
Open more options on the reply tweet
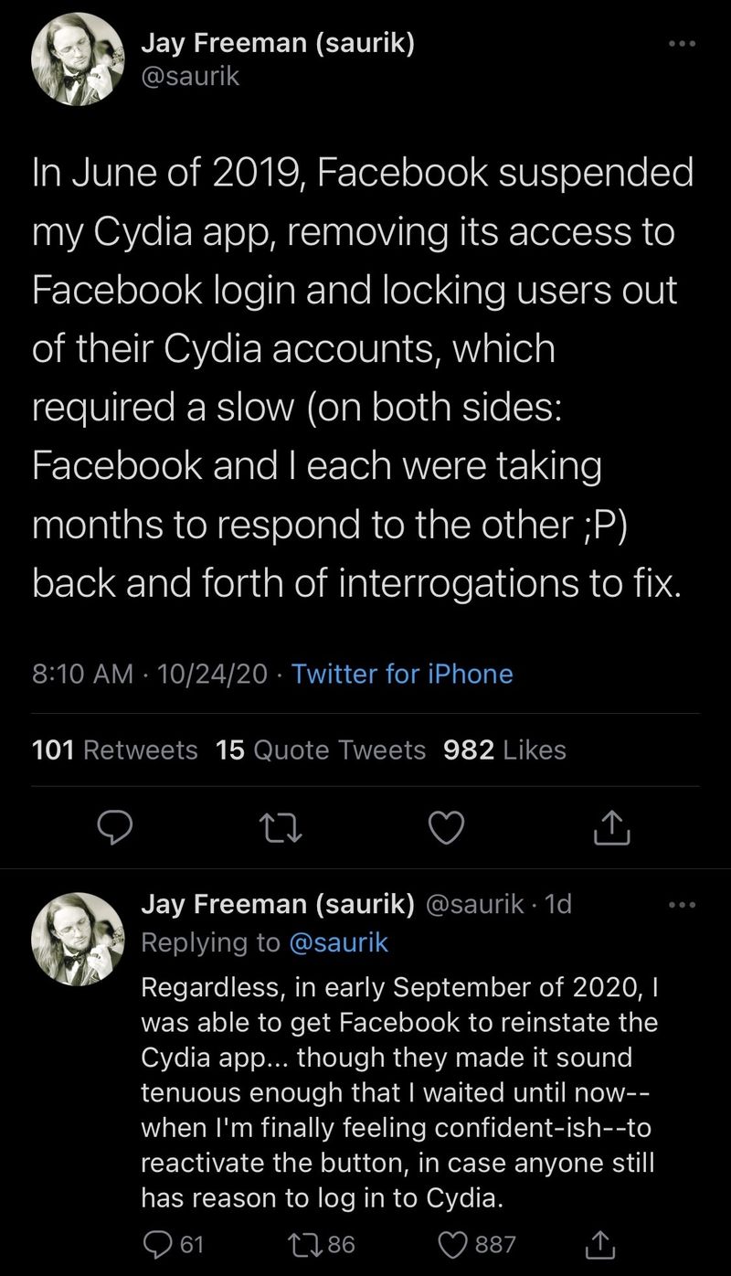click(x=682, y=906)
